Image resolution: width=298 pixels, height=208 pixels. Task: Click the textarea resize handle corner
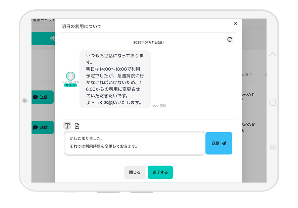coord(203,153)
